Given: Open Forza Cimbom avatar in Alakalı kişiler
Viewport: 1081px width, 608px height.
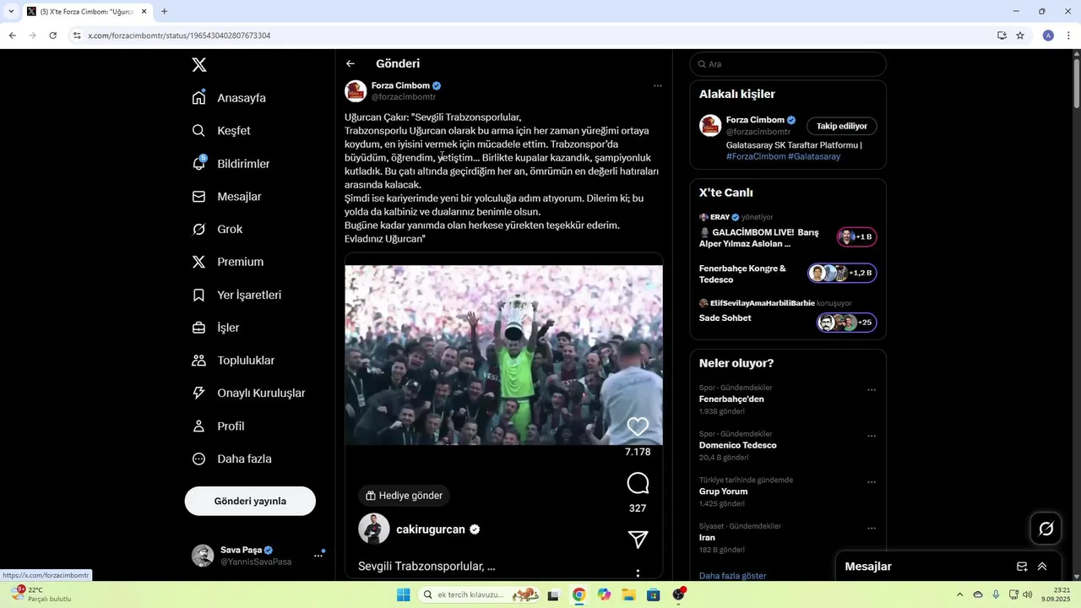Looking at the screenshot, I should pos(710,126).
